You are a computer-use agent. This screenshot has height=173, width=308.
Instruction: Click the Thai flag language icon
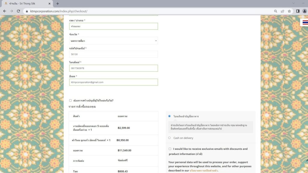point(305,23)
